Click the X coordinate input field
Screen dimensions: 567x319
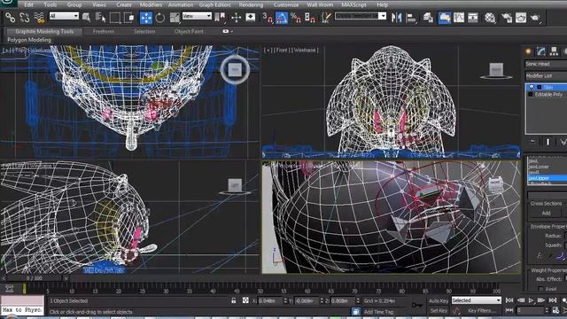tap(269, 301)
